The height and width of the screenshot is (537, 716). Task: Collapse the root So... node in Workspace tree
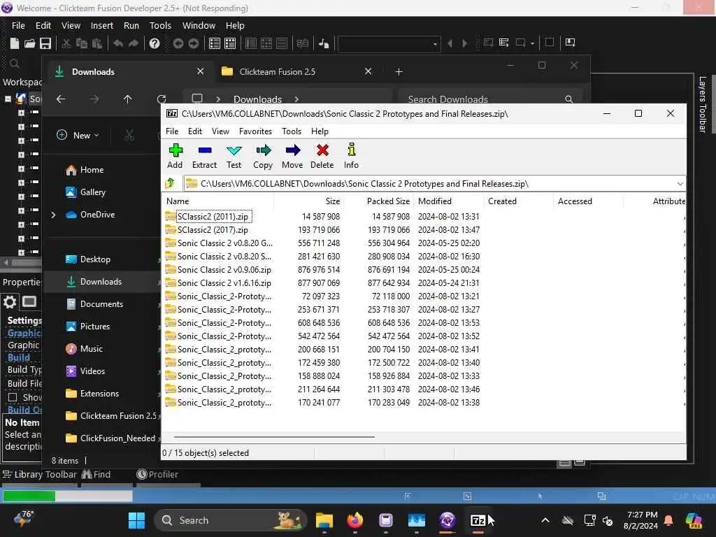pyautogui.click(x=8, y=99)
